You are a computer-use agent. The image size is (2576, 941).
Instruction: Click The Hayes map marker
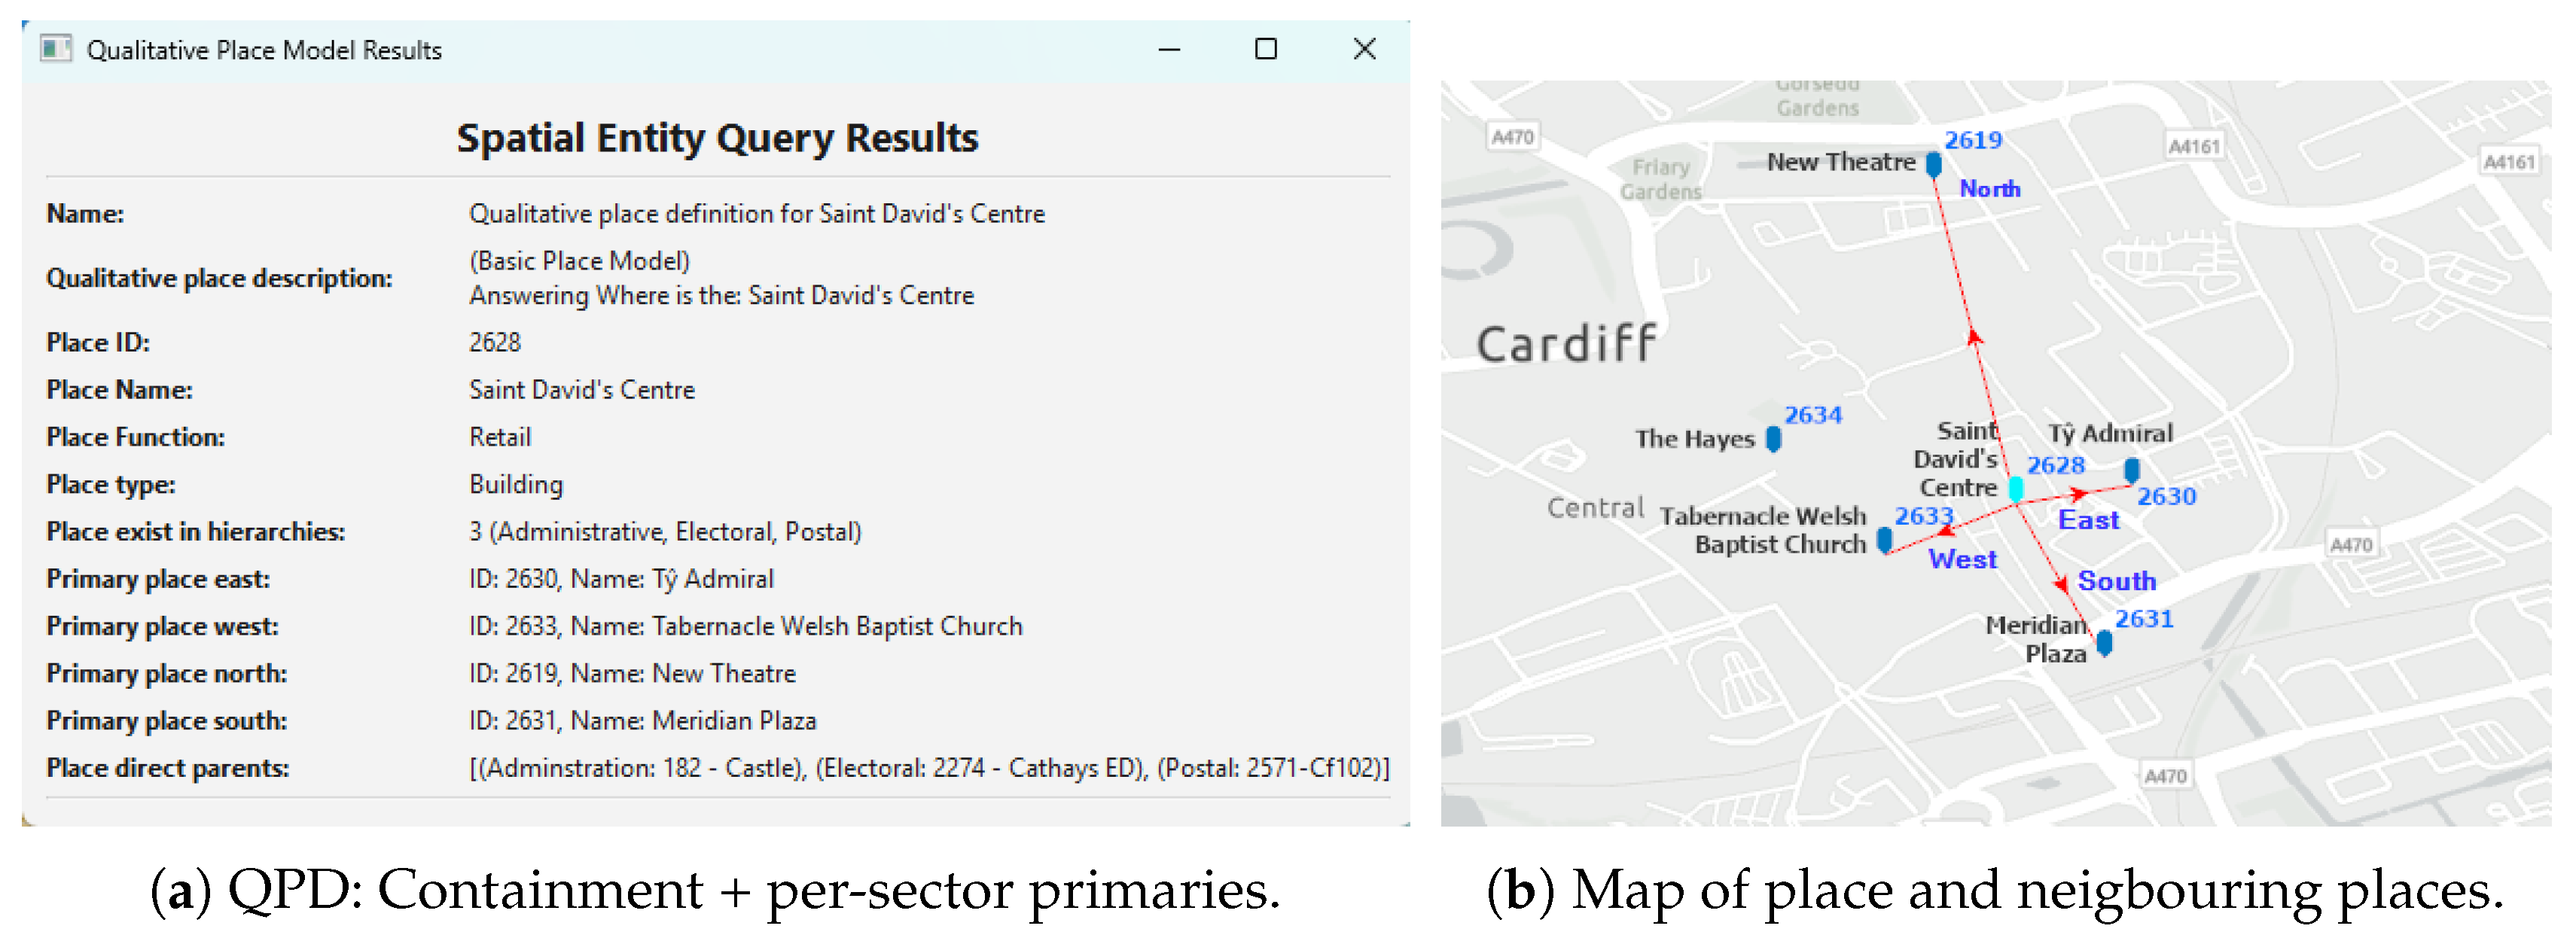(x=1773, y=439)
